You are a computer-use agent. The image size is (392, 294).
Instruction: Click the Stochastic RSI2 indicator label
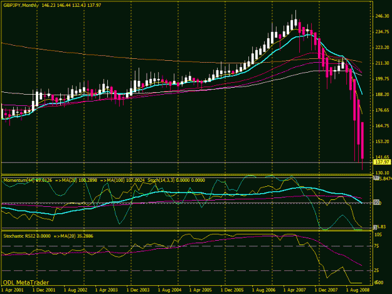pyautogui.click(x=27, y=236)
